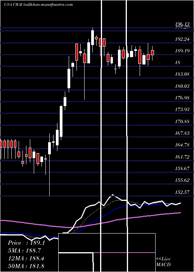Click the 176.98 price axis label
This screenshot has width=194, height=272.
click(182, 98)
